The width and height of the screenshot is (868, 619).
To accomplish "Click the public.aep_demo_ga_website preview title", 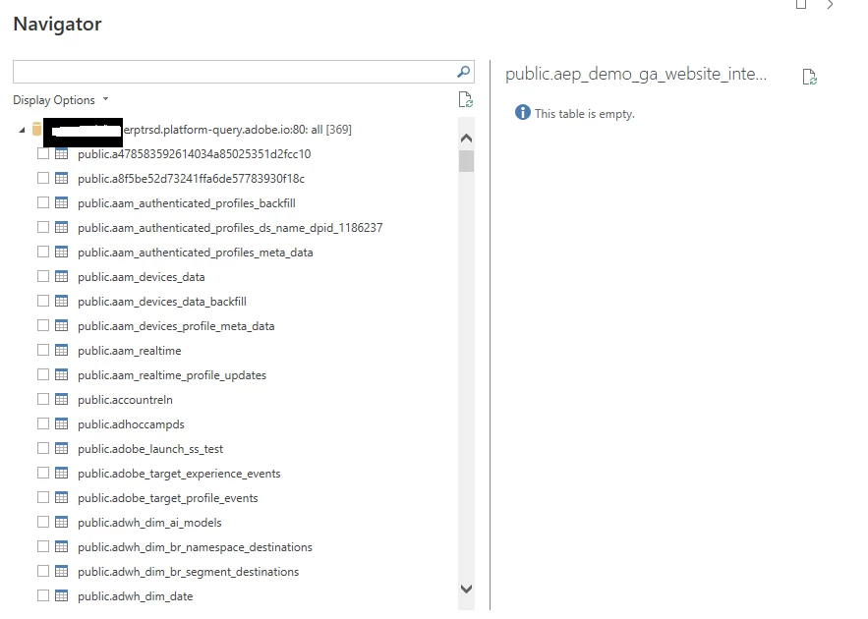I will tap(636, 74).
